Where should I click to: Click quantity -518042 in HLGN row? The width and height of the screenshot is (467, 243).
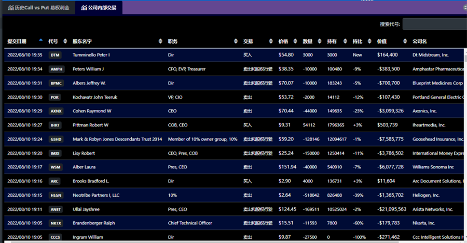311,195
